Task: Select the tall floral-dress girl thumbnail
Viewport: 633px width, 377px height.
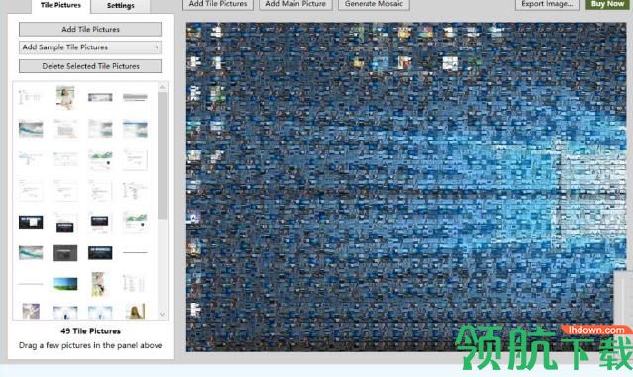Action: click(98, 284)
